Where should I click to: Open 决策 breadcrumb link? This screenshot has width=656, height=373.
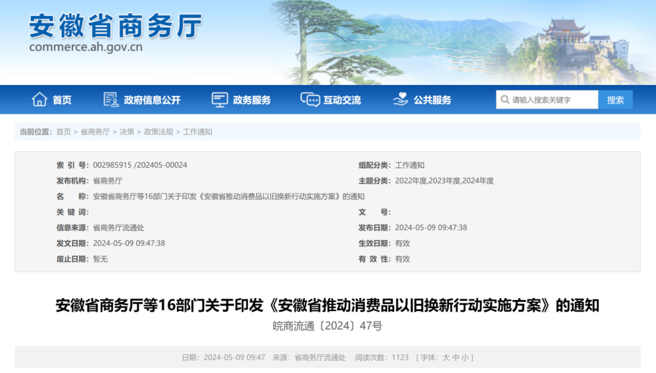click(x=127, y=132)
